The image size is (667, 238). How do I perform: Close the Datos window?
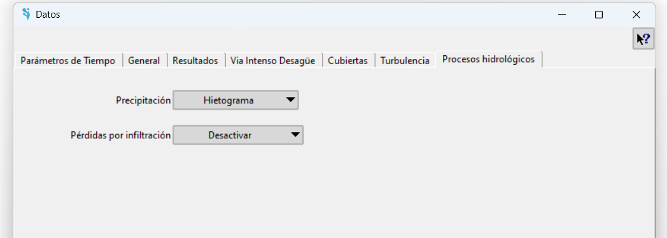636,15
